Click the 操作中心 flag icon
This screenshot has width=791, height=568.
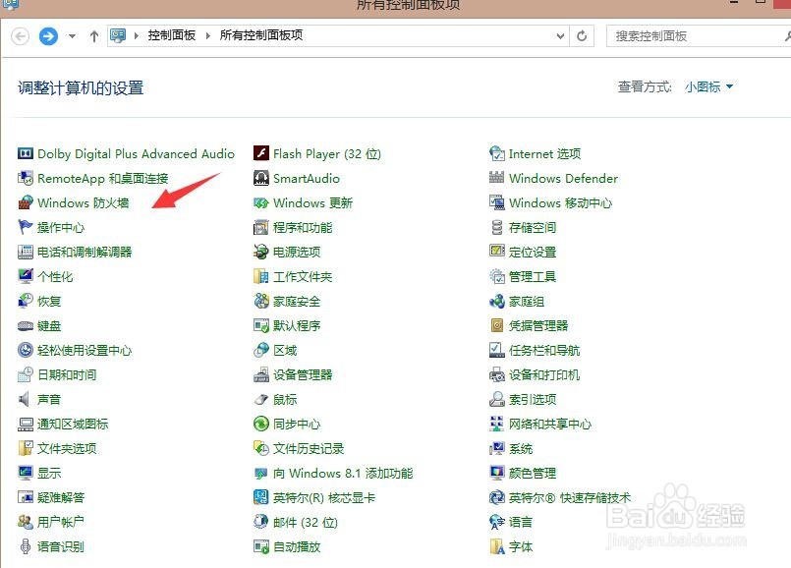click(26, 227)
